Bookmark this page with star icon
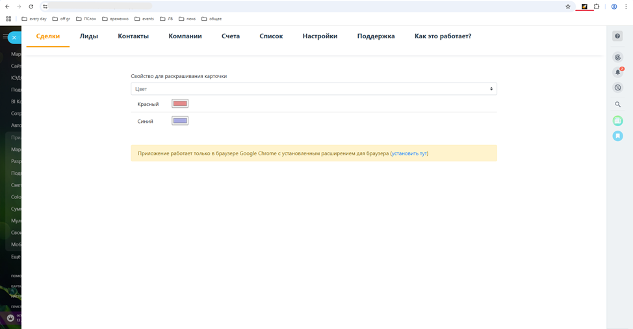633x329 pixels. click(568, 7)
